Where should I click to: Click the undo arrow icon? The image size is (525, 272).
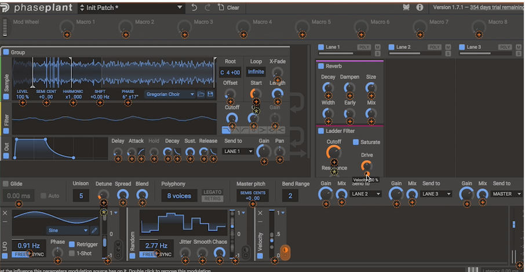194,8
